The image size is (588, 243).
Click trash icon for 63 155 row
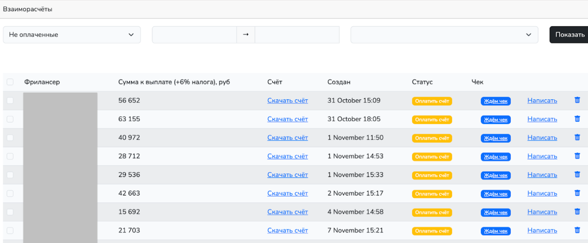[x=577, y=119]
